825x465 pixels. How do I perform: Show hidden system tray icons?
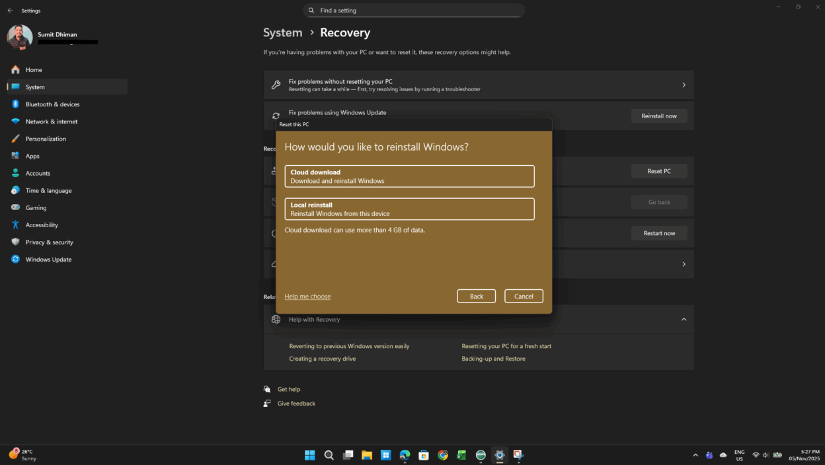pos(695,455)
